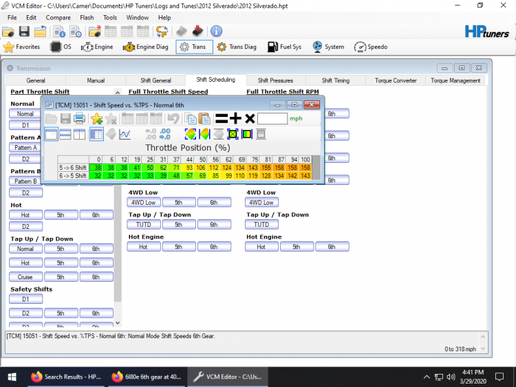Open Favorites star in navigation bar
516x387 pixels.
[x=21, y=47]
